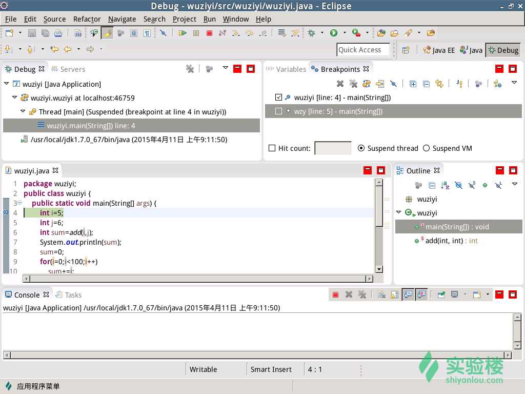525x394 pixels.
Task: Click the Disconnect icon in the toolbar
Action: click(x=223, y=33)
